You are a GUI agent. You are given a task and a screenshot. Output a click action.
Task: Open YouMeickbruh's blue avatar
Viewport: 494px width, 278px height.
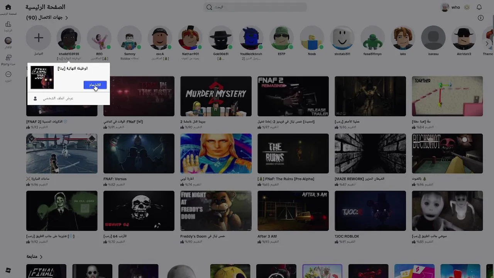tap(251, 38)
